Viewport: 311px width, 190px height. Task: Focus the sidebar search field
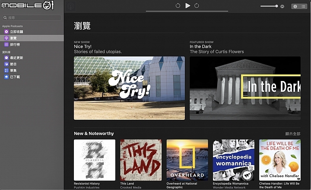click(32, 18)
